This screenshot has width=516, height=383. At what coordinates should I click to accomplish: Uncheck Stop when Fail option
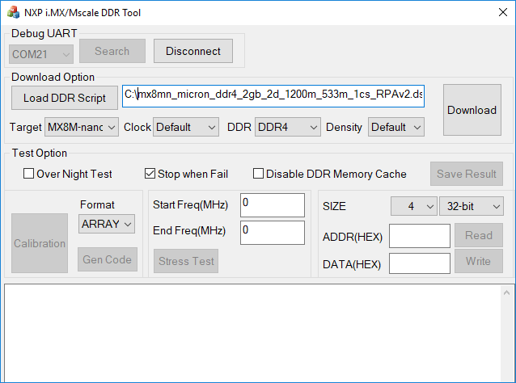click(x=150, y=174)
